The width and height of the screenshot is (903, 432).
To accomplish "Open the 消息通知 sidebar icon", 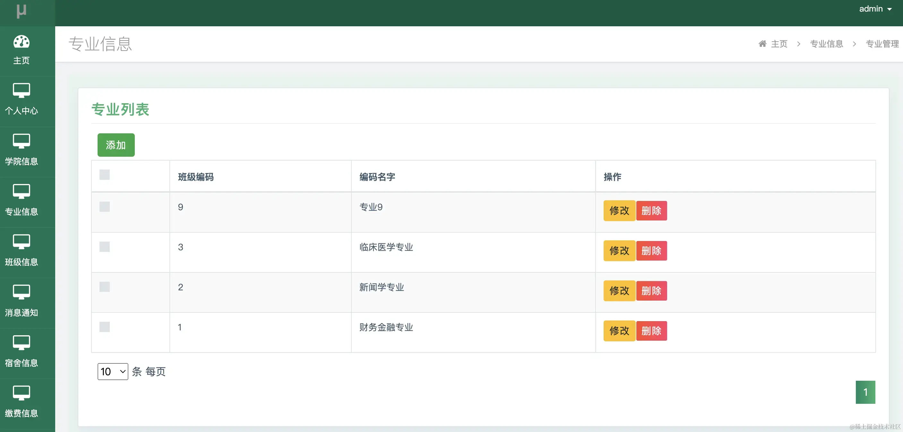I will tap(21, 301).
